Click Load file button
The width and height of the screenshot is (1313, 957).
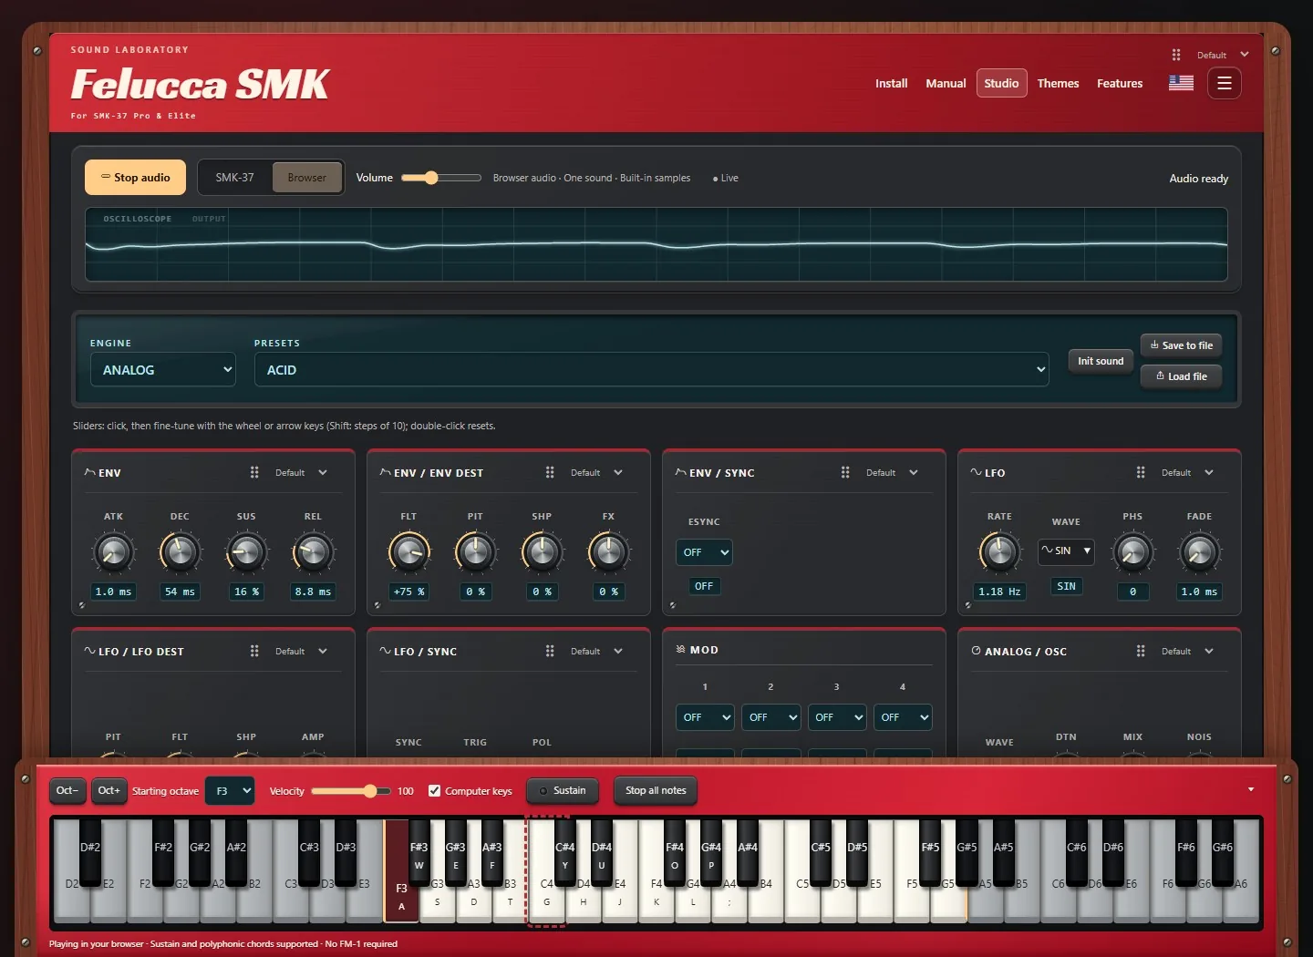pyautogui.click(x=1182, y=376)
